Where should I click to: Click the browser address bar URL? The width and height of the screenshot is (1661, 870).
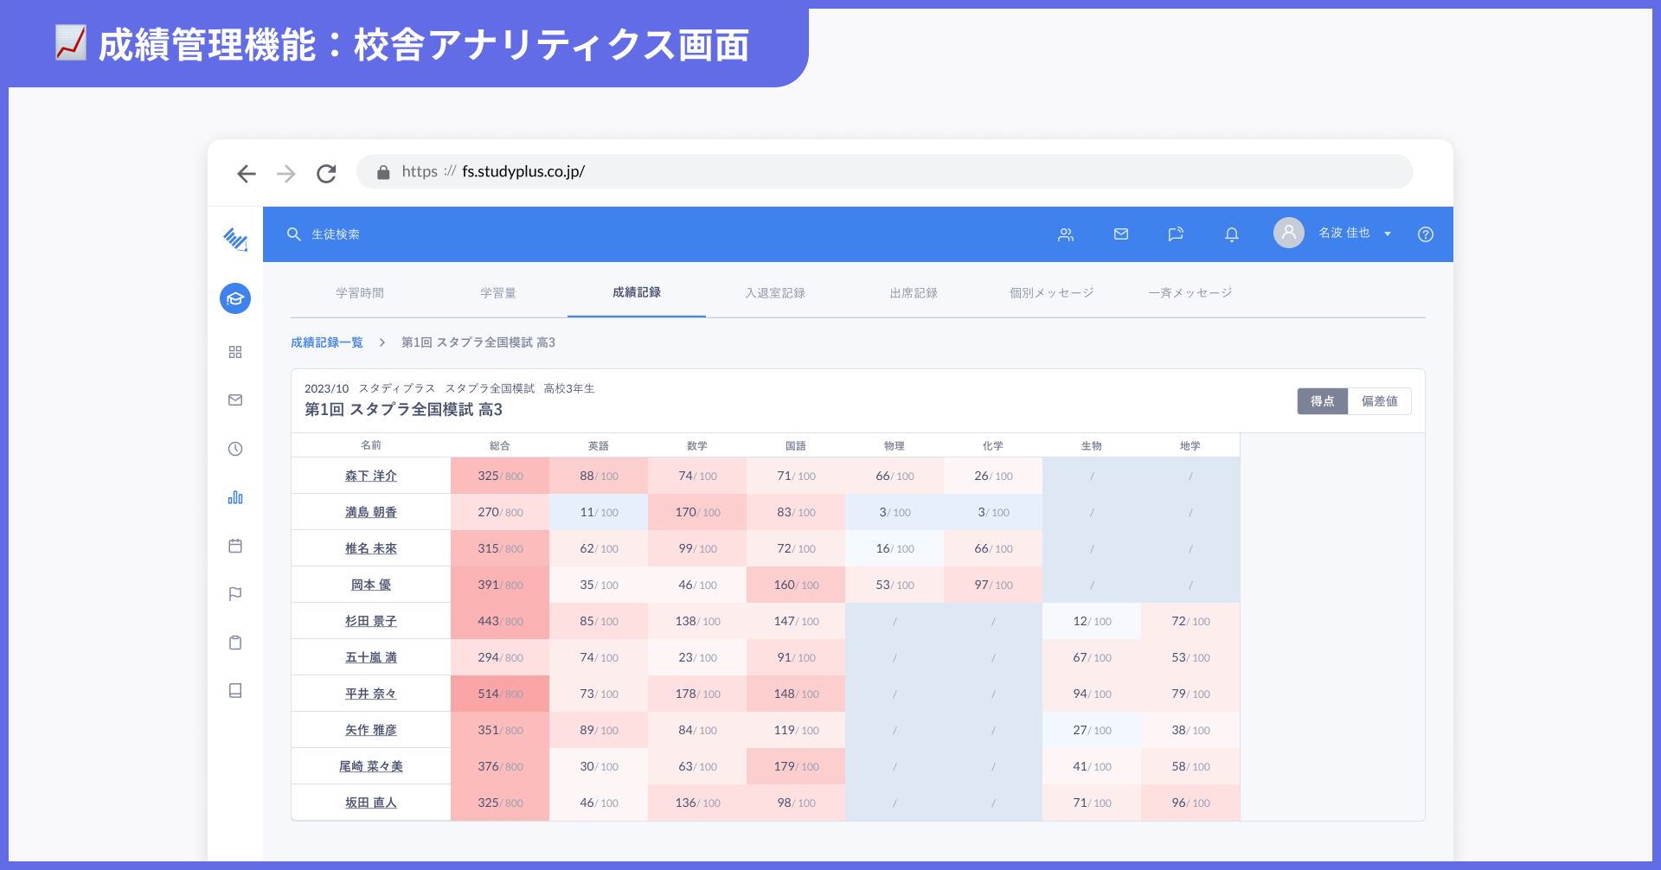(523, 172)
